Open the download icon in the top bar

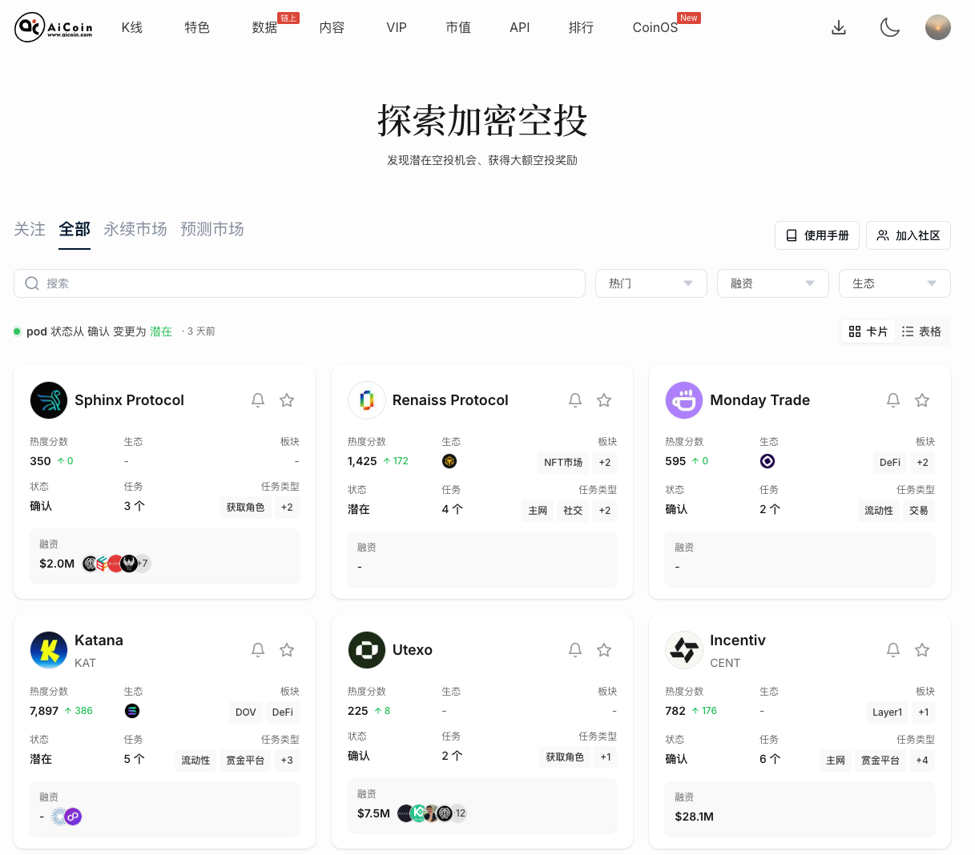click(839, 26)
